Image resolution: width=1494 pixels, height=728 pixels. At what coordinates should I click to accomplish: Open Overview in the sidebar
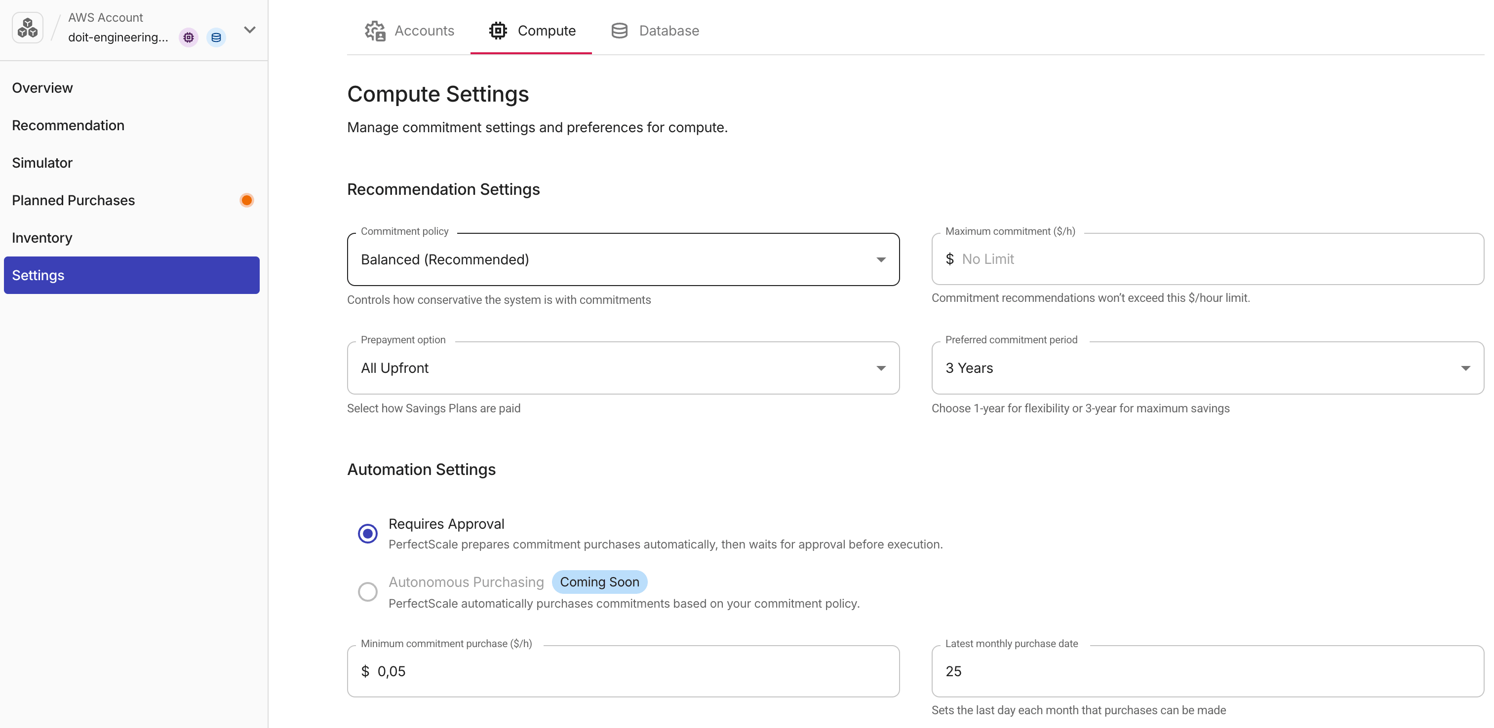coord(132,88)
